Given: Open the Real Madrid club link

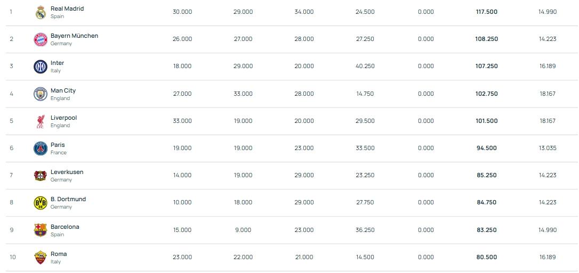Looking at the screenshot, I should coord(67,9).
